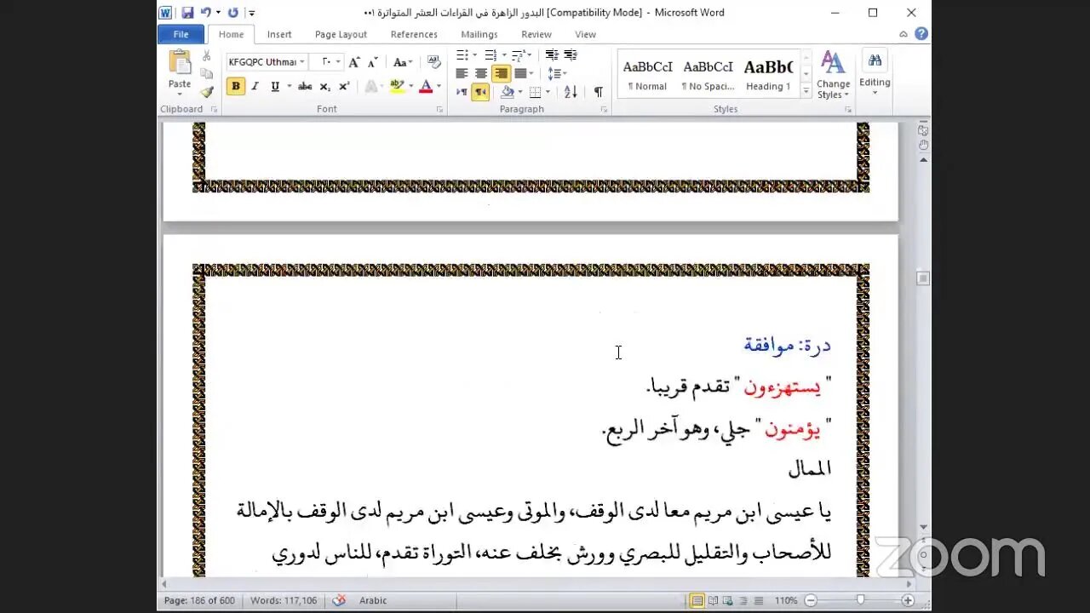Customize Quick Access Toolbar dropdown
This screenshot has height=613, width=1090.
pos(252,13)
